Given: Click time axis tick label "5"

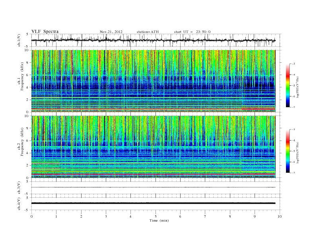Looking at the screenshot, I should (156, 216).
